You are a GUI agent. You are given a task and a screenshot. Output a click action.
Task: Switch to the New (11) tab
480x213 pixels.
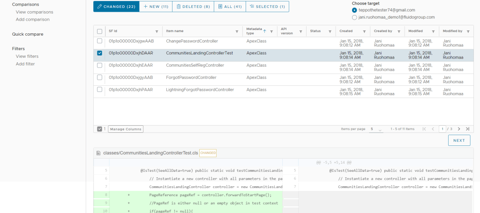(x=156, y=7)
